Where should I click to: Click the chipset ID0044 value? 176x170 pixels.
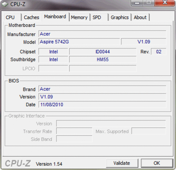tap(103, 52)
